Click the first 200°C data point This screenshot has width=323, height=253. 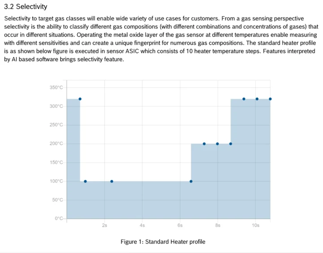(204, 144)
